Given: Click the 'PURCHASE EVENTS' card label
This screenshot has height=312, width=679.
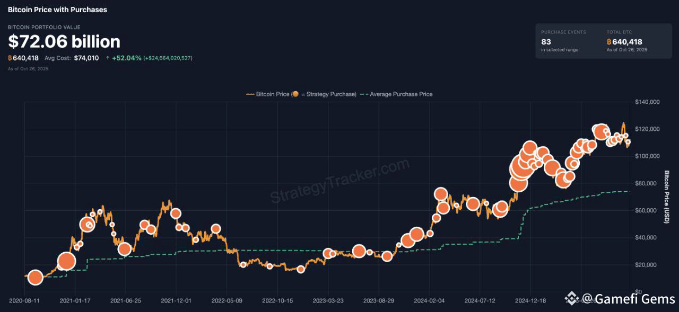Looking at the screenshot, I should click(563, 32).
